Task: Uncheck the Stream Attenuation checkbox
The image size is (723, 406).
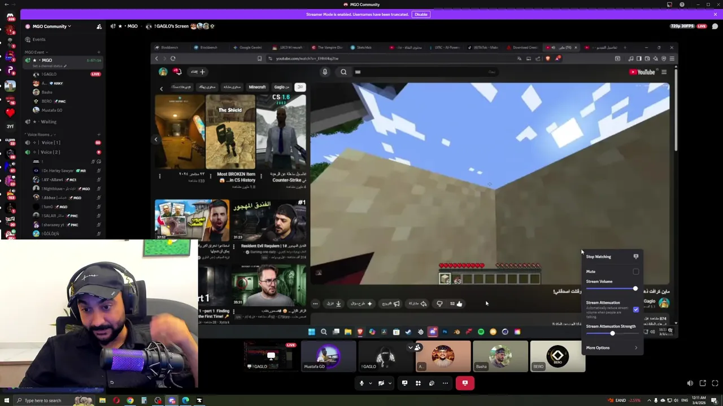Action: click(636, 310)
